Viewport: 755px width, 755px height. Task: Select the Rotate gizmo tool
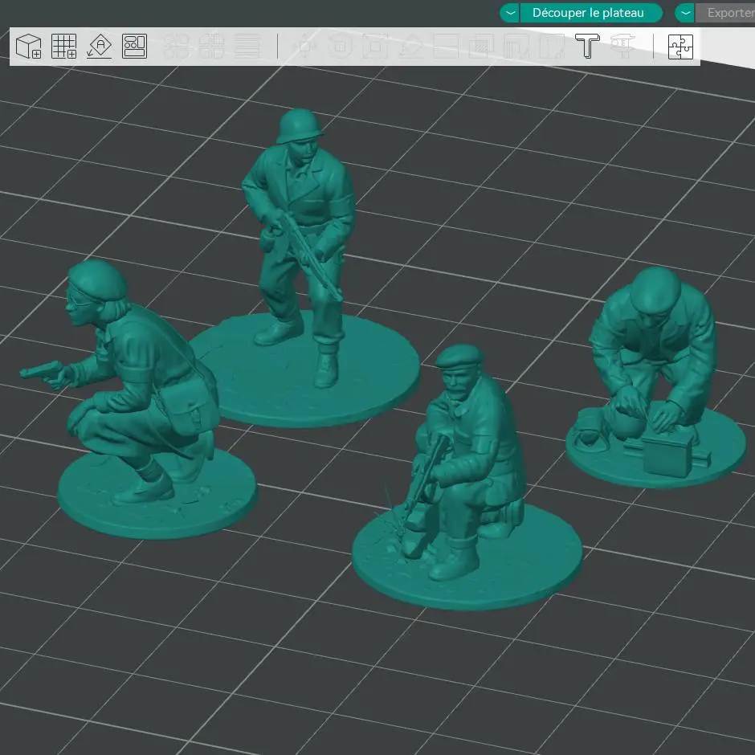[341, 47]
